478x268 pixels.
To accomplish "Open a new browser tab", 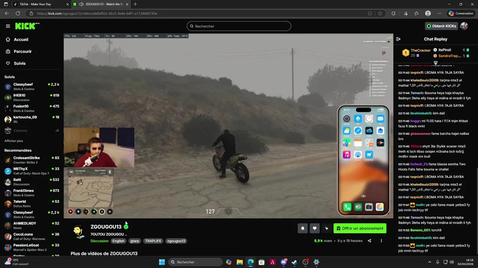I will [x=135, y=4].
